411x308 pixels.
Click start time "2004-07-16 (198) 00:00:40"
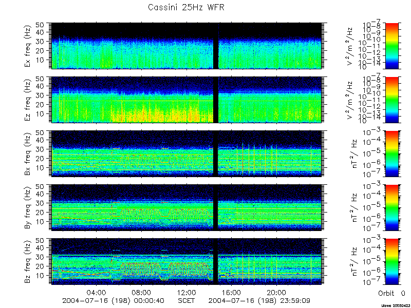pyautogui.click(x=113, y=300)
